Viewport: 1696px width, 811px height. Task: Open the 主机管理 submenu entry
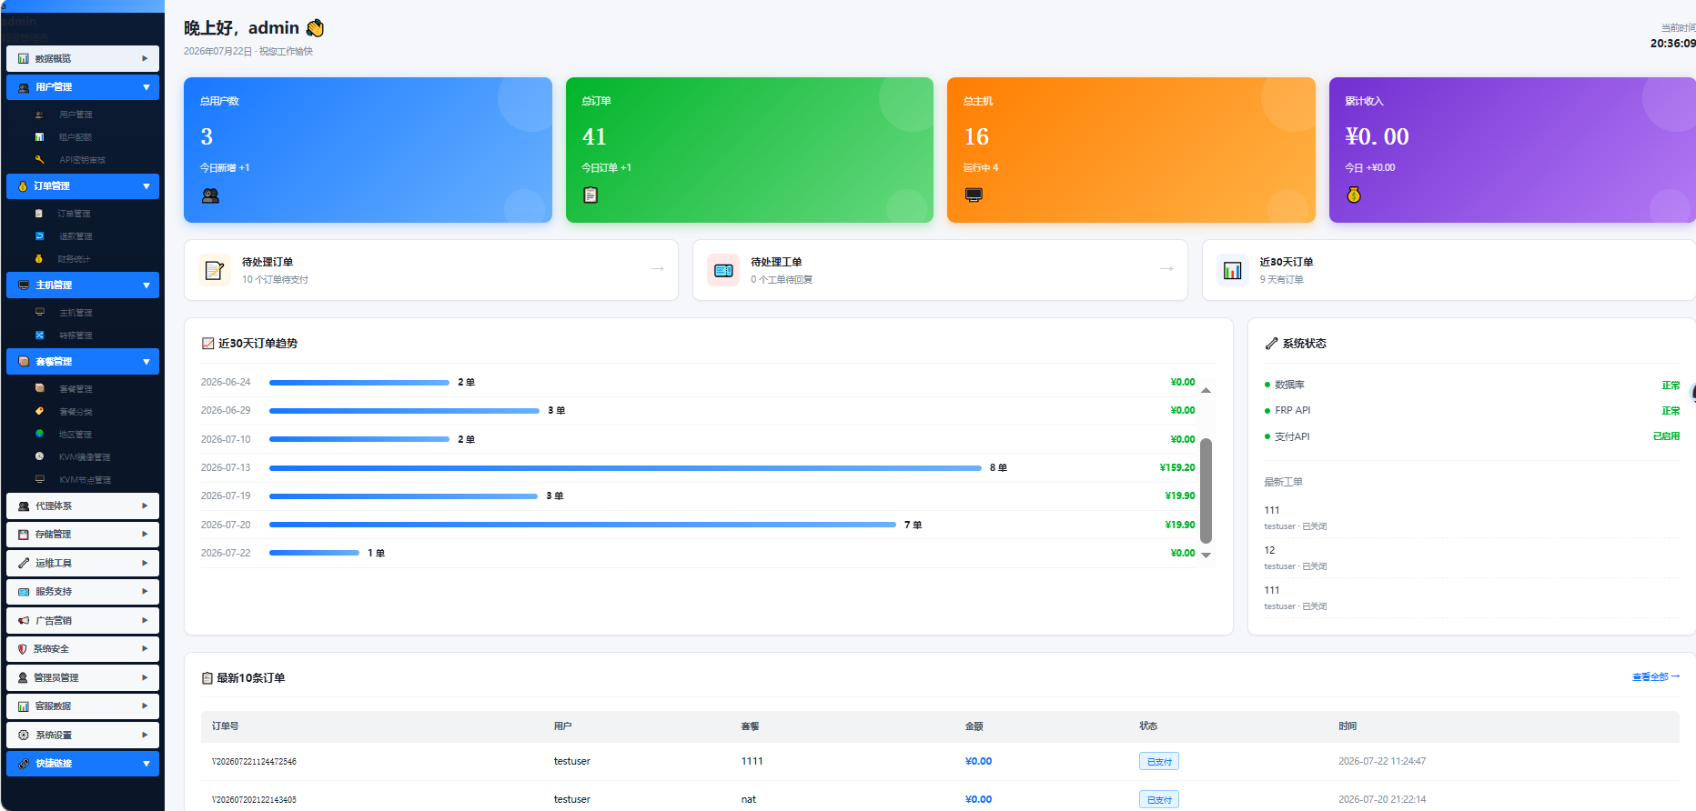pos(76,313)
